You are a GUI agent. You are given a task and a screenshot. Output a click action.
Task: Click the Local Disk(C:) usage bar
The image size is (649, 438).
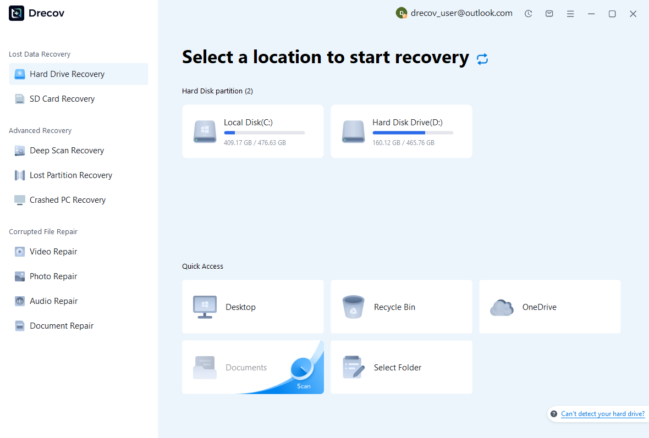(x=265, y=133)
